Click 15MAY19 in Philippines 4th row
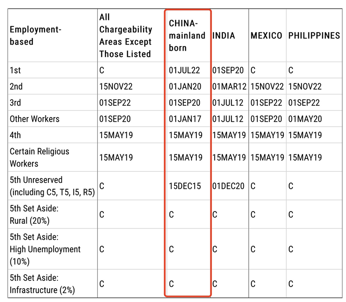346x302 pixels. (305, 135)
